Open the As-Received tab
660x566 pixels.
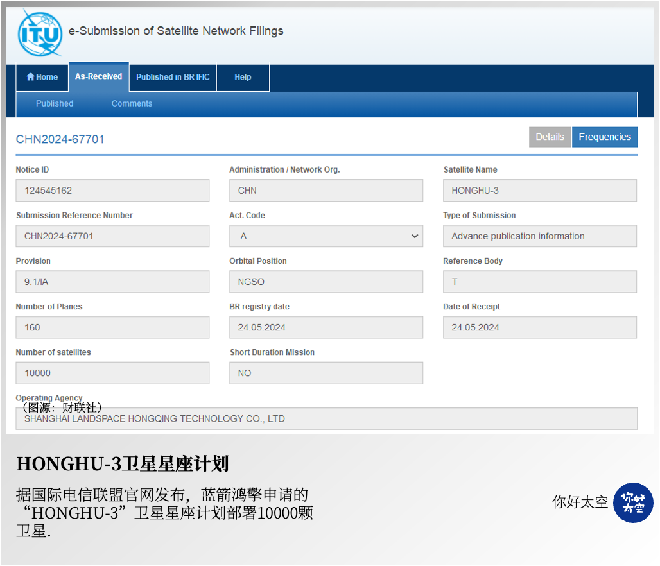[98, 76]
